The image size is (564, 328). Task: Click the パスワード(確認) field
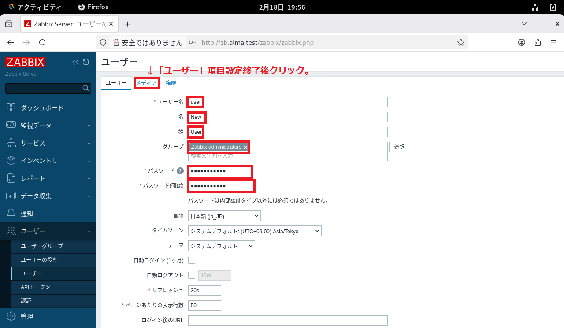(x=221, y=186)
